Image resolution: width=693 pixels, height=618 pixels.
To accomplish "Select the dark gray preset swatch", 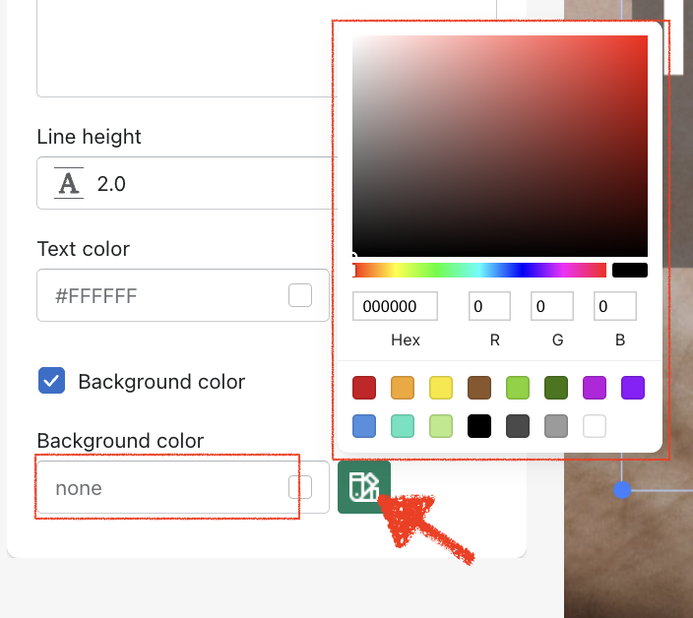I will pyautogui.click(x=518, y=426).
